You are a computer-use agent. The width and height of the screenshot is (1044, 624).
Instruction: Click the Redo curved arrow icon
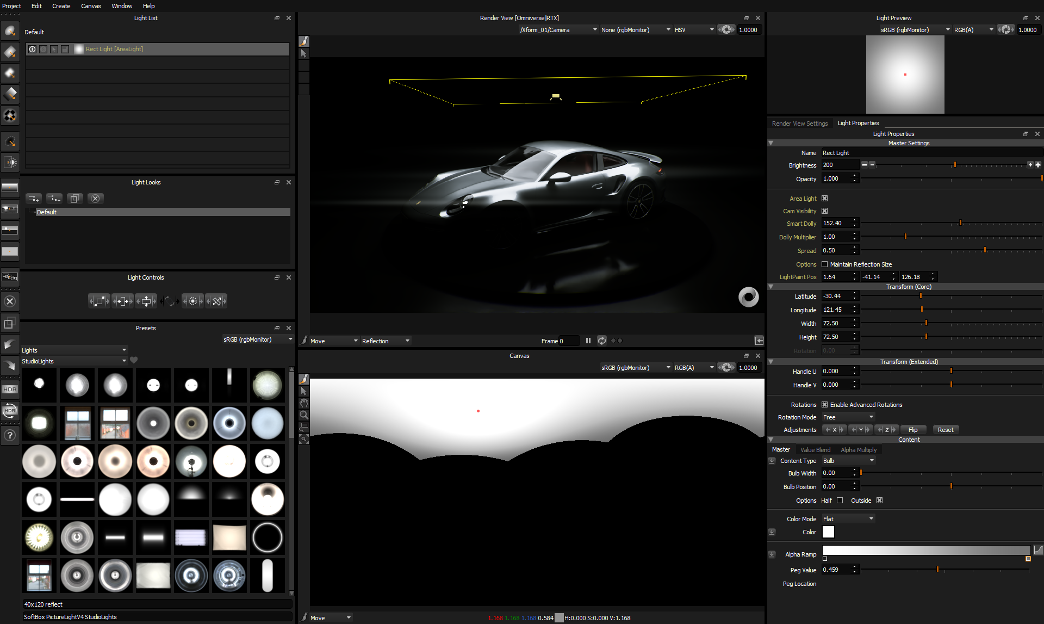tap(10, 365)
